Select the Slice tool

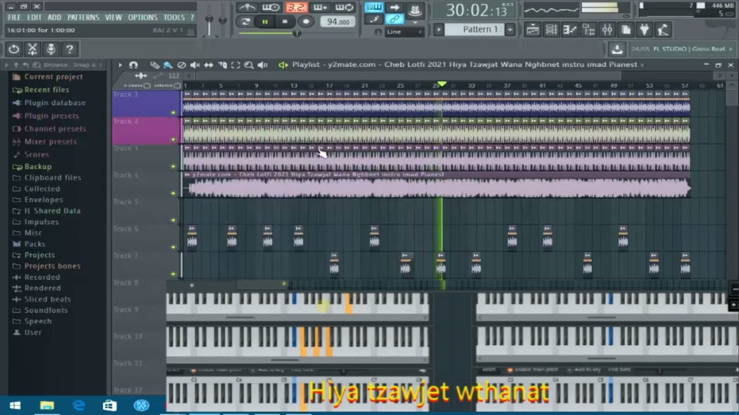click(222, 65)
